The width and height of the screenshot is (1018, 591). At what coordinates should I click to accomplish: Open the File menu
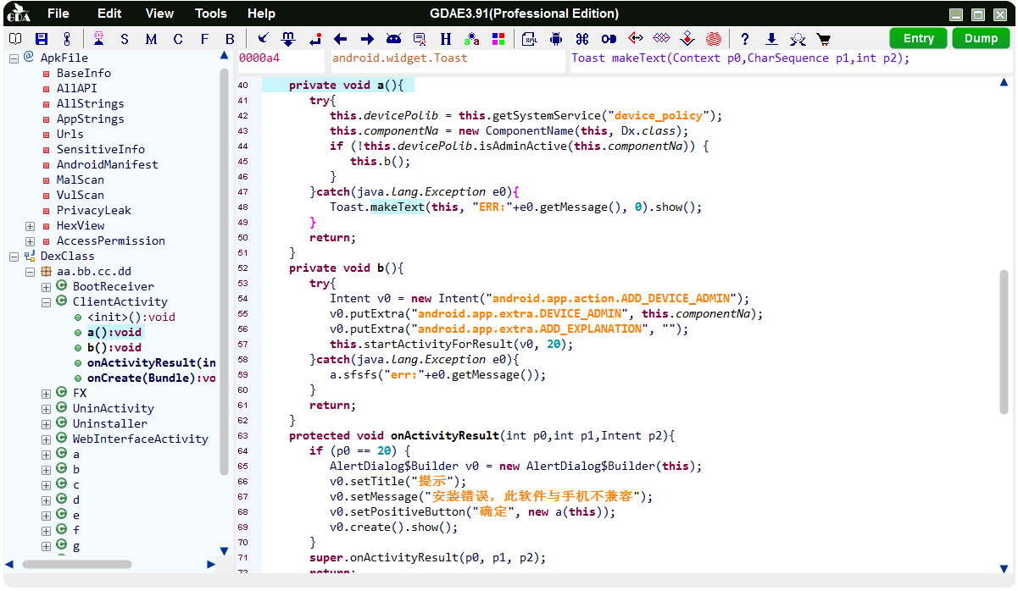tap(58, 14)
